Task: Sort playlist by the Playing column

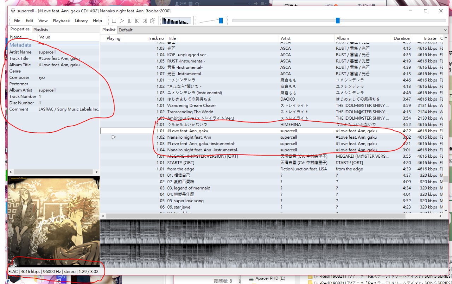Action: [x=113, y=38]
